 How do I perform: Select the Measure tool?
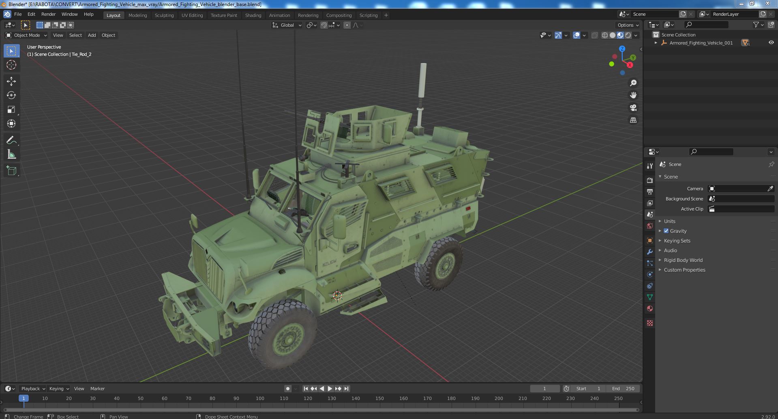(11, 154)
